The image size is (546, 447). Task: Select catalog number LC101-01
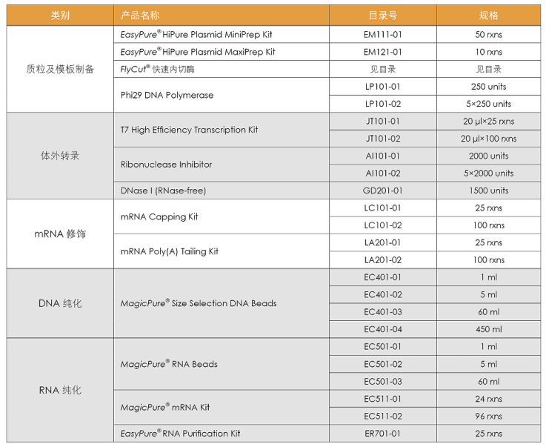pyautogui.click(x=383, y=208)
